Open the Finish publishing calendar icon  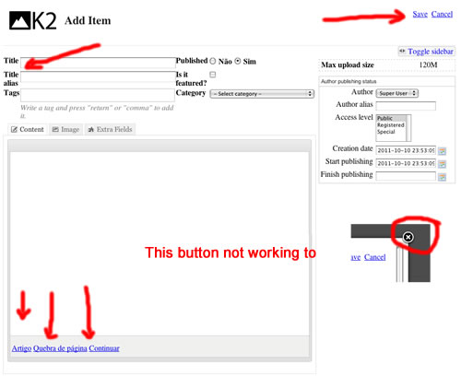[442, 177]
